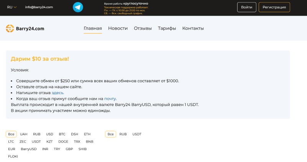307x162 pixels.
Task: Choose the FLOKI currency filter
Action: (13, 156)
